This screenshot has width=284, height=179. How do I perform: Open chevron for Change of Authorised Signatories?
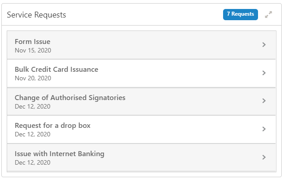(264, 100)
